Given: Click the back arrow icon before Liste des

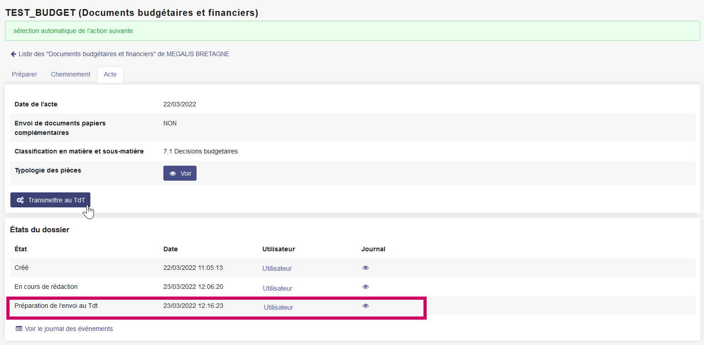Looking at the screenshot, I should click(x=14, y=54).
